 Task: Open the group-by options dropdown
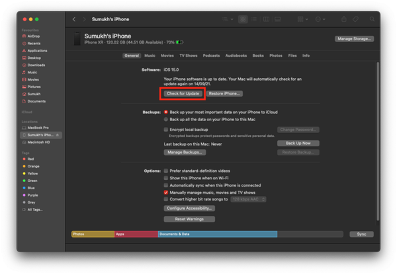pos(302,19)
